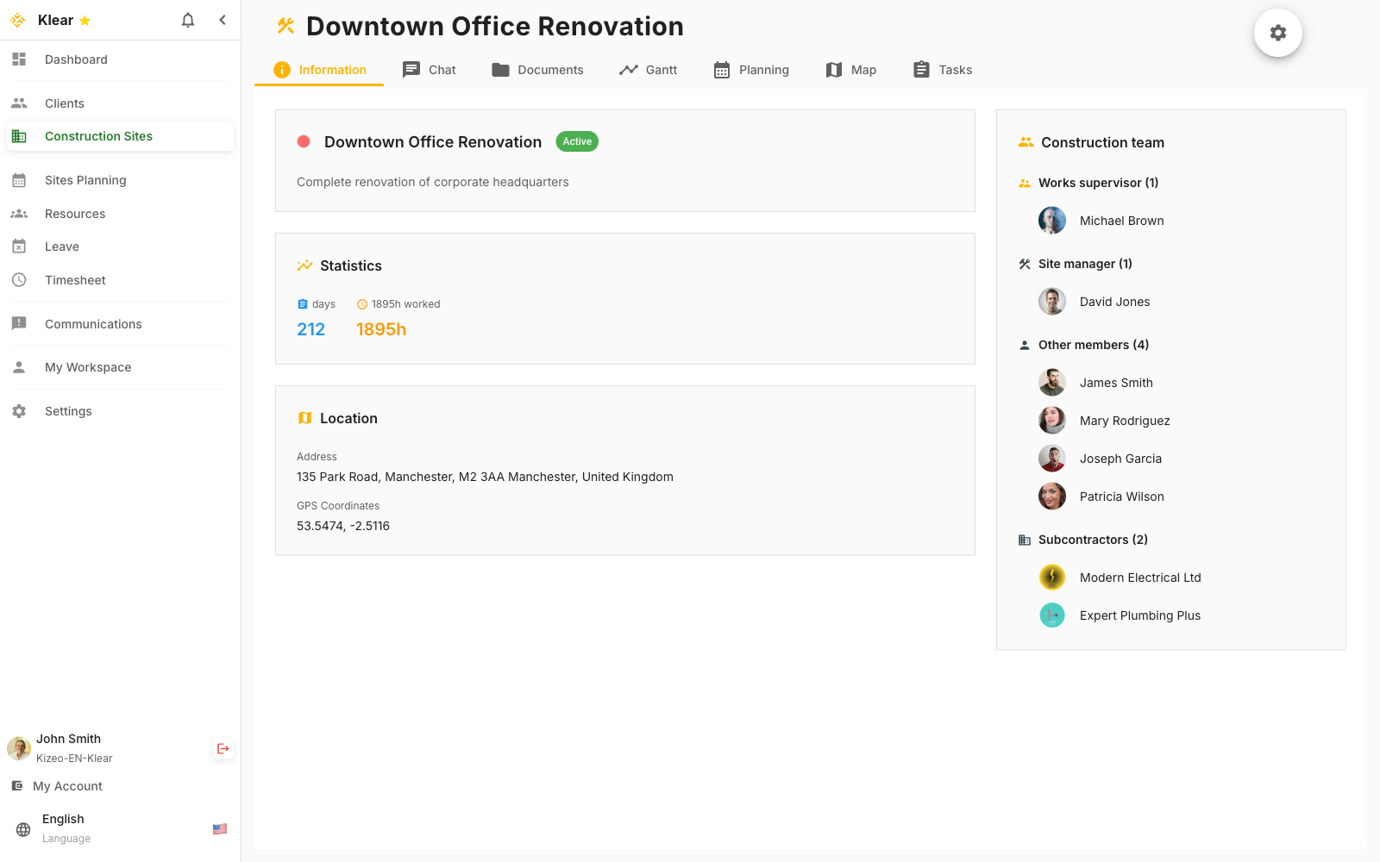Select team member Patricia Wilson

coord(1121,497)
